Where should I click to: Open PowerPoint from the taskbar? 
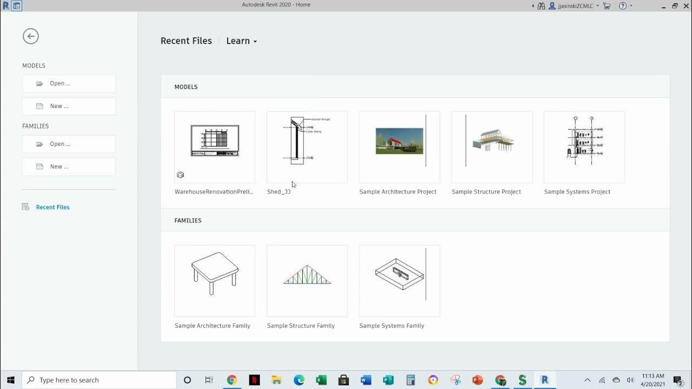[477, 380]
